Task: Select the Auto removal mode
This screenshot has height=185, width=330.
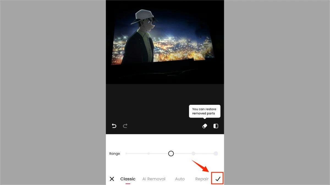Action: click(x=180, y=179)
